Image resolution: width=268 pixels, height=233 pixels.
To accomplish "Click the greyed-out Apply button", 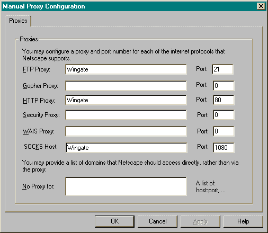I will pyautogui.click(x=200, y=221).
